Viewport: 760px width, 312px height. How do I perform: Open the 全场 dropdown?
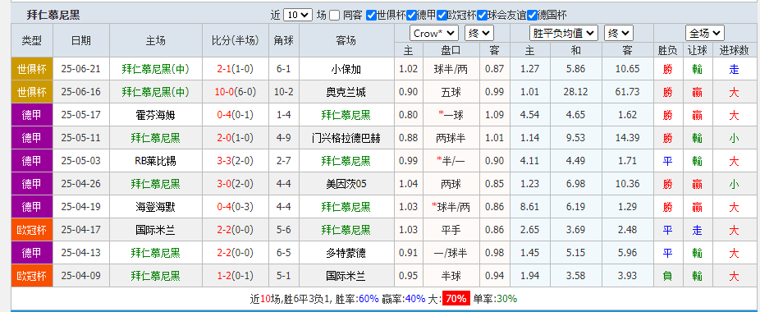(x=705, y=34)
